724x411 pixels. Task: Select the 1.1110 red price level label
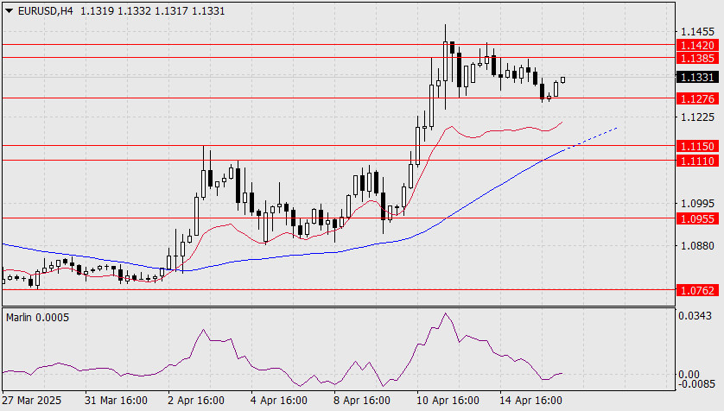698,161
